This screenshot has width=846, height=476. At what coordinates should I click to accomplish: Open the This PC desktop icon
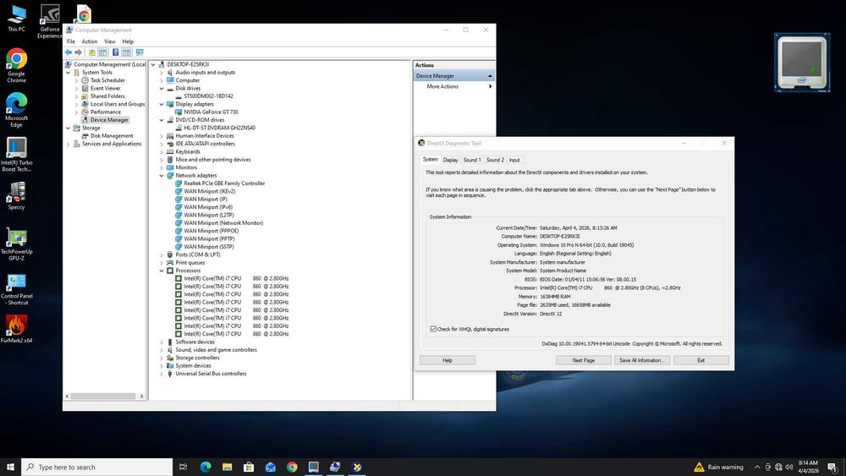pos(16,18)
